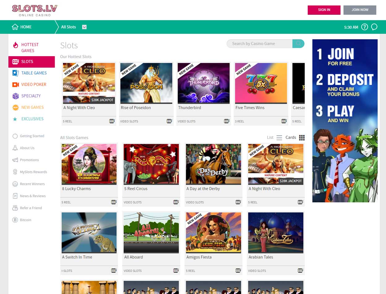This screenshot has height=294, width=386.
Task: Click the search magnifier button
Action: [298, 44]
